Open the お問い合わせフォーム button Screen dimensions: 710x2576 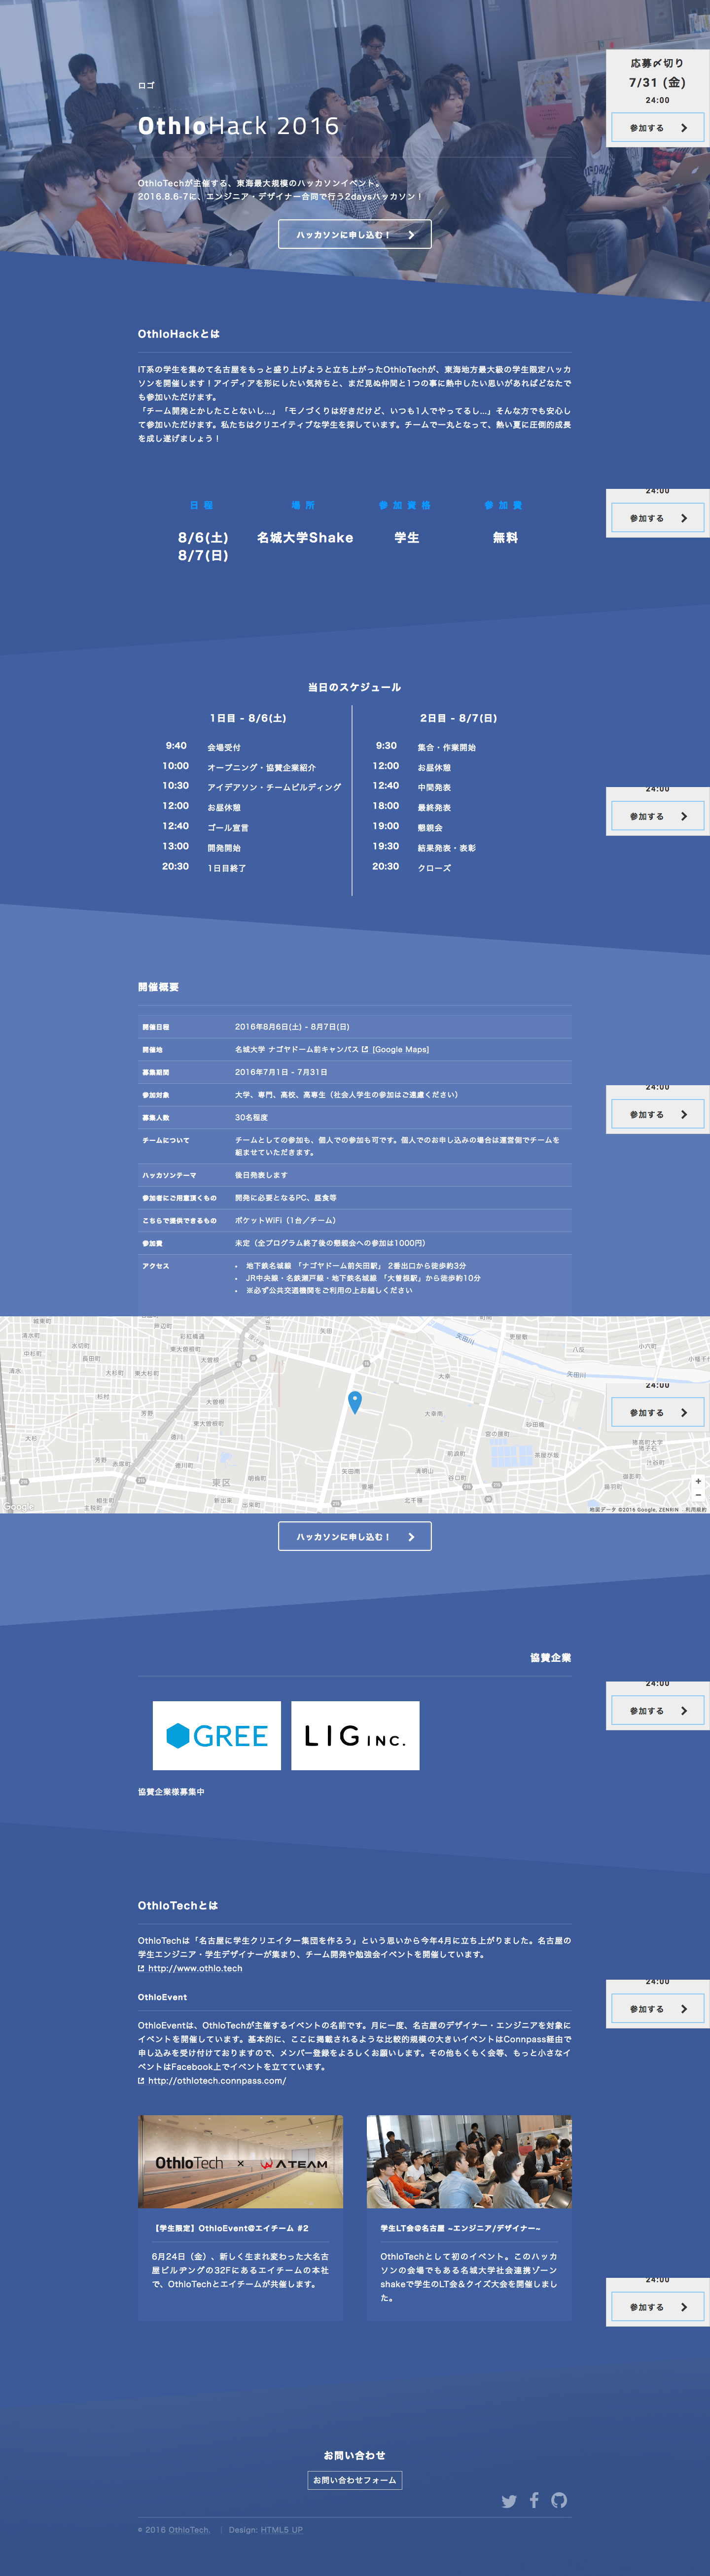[x=355, y=2480]
